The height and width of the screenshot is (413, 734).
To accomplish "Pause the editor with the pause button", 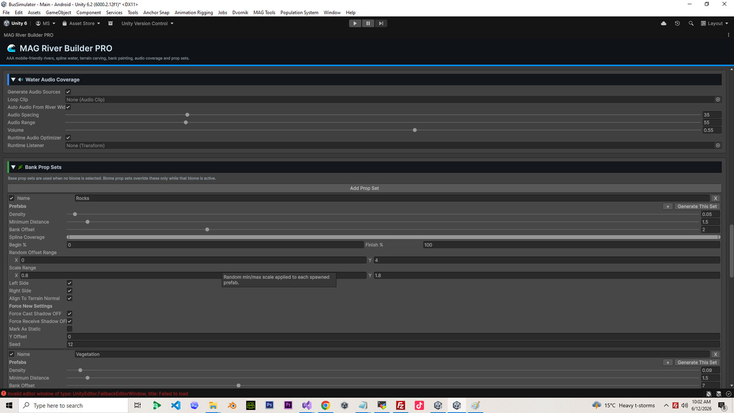I will click(368, 23).
